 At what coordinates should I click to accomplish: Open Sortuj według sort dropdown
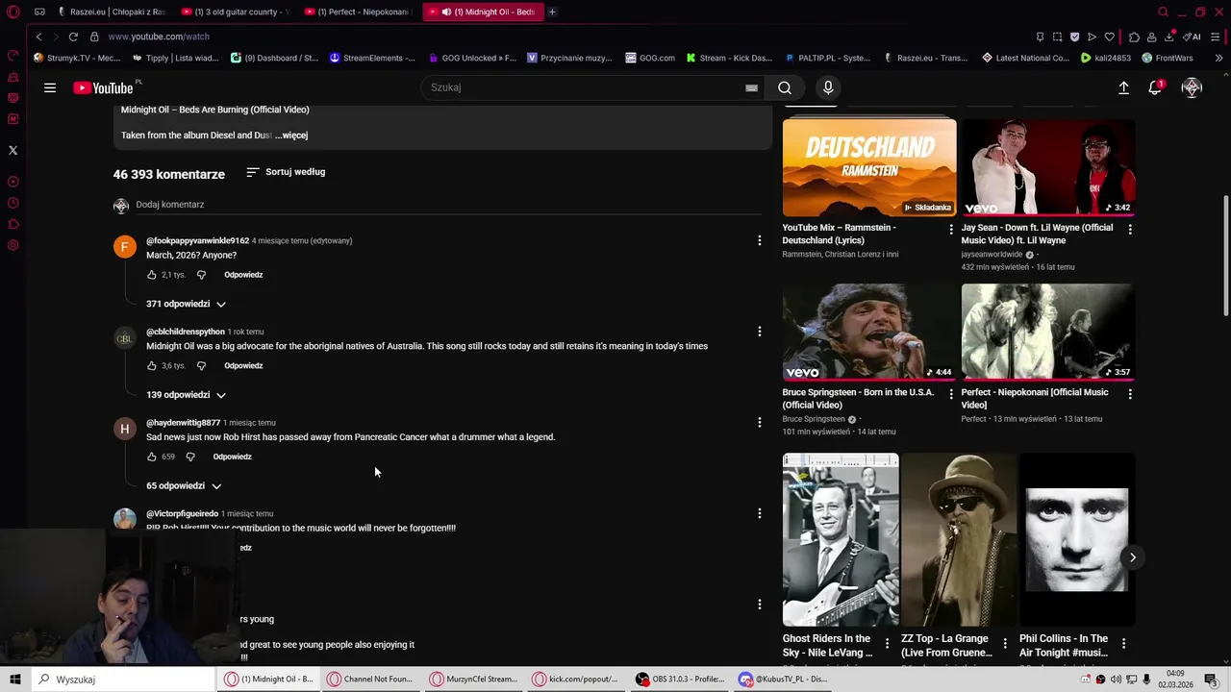[286, 172]
